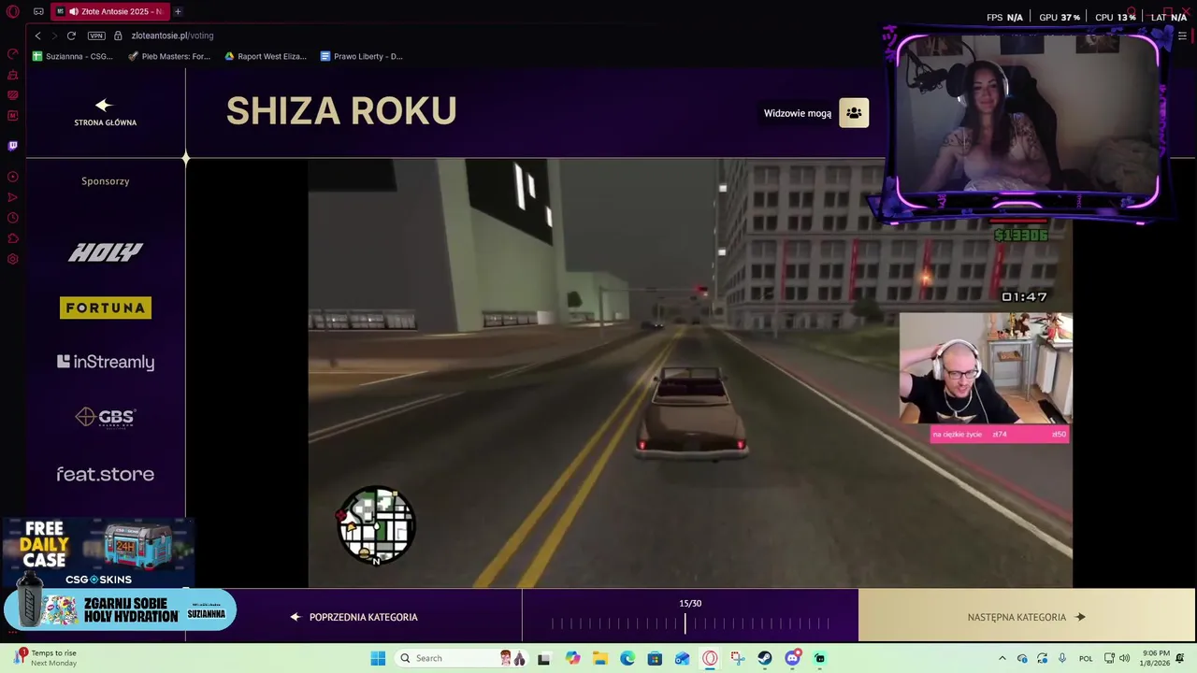Open Task View on taskbar

click(543, 658)
